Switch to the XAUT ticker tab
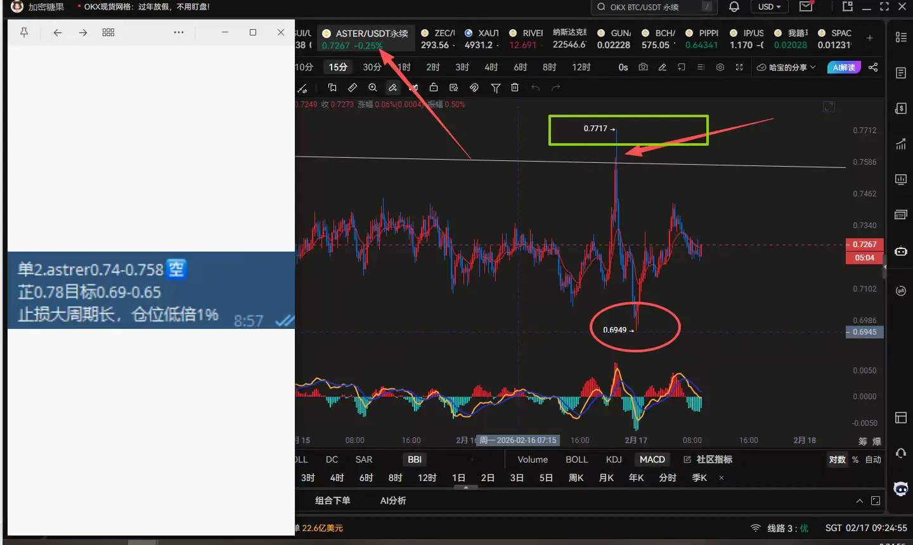Viewport: 913px width, 545px height. pos(481,39)
